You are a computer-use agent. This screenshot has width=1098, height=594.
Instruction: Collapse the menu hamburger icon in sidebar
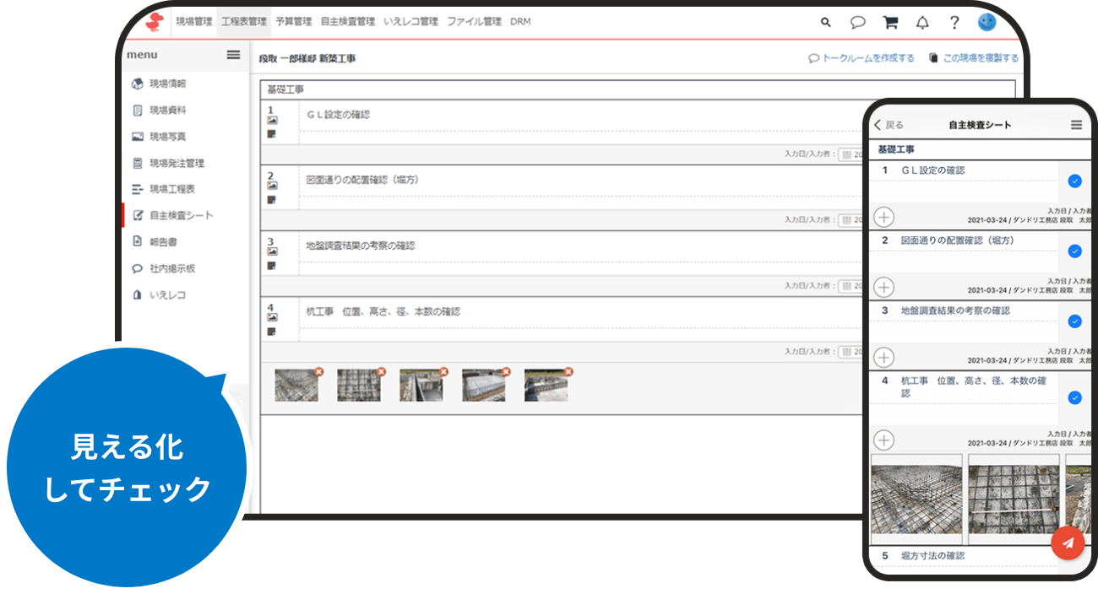coord(233,55)
